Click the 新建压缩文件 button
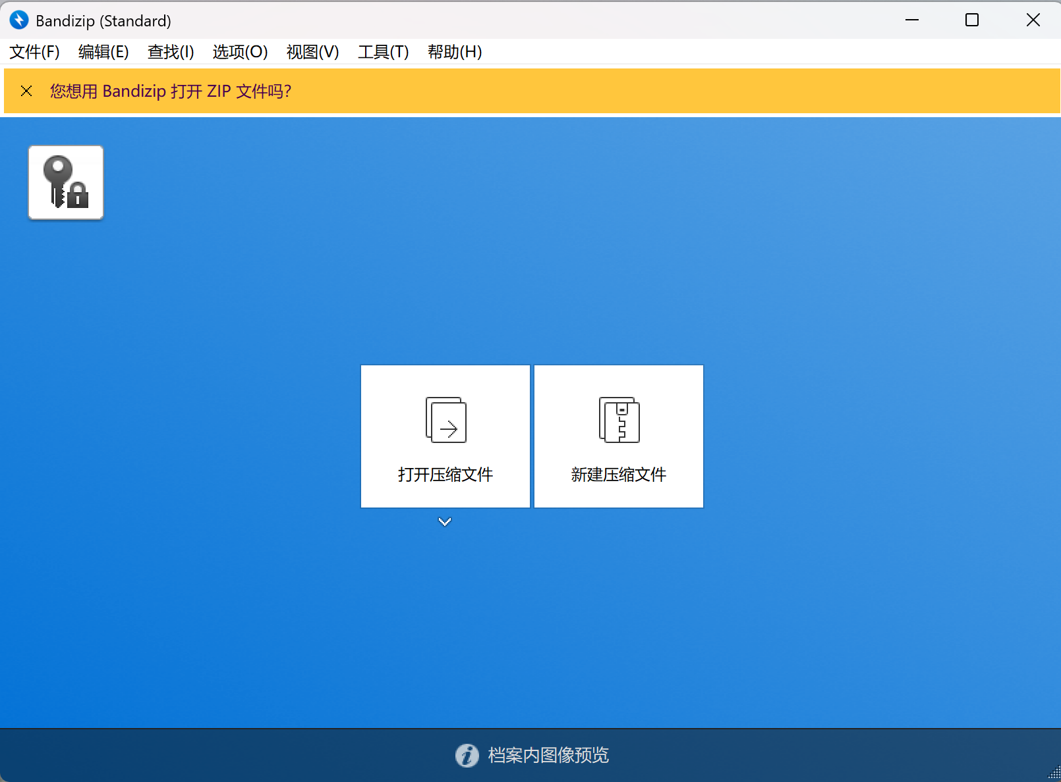 619,436
